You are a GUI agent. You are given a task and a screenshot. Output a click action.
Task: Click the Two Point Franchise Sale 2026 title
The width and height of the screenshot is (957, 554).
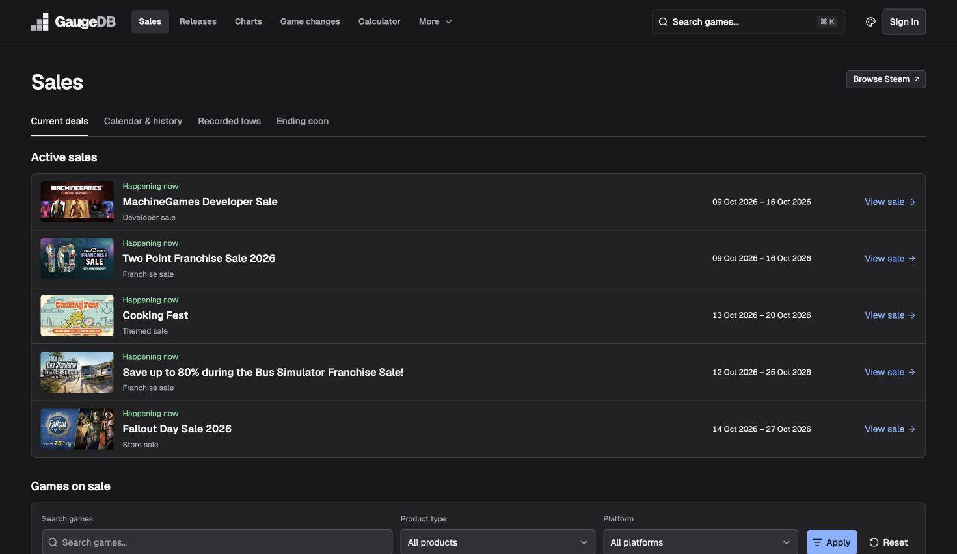point(199,258)
